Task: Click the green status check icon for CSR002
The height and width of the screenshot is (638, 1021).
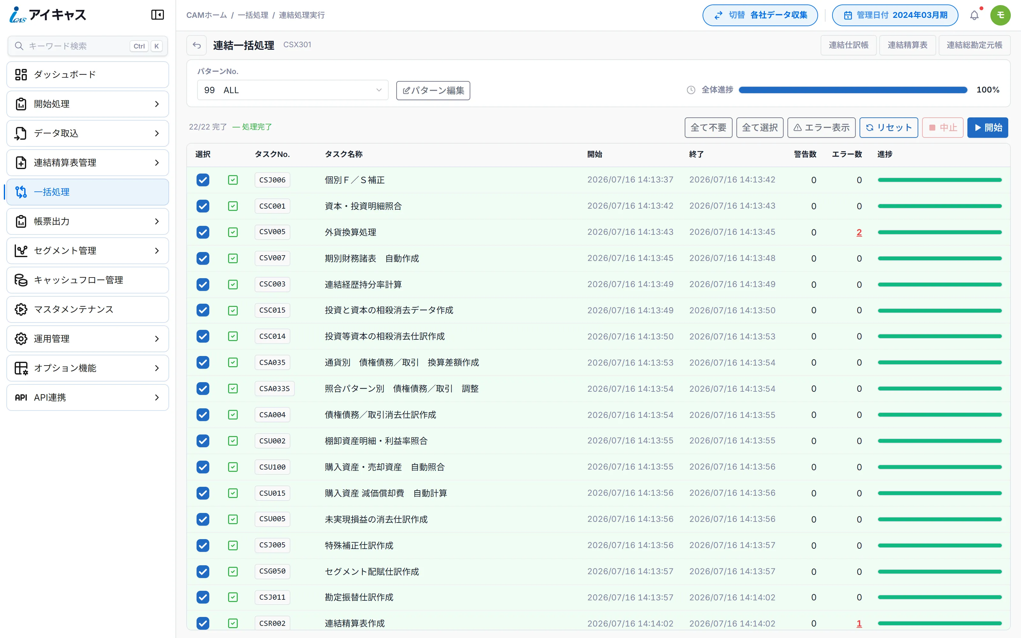Action: [x=233, y=623]
